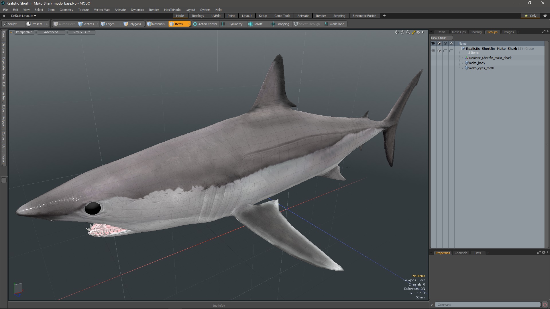This screenshot has width=550, height=309.
Task: Open the Geometry menu
Action: (x=66, y=10)
